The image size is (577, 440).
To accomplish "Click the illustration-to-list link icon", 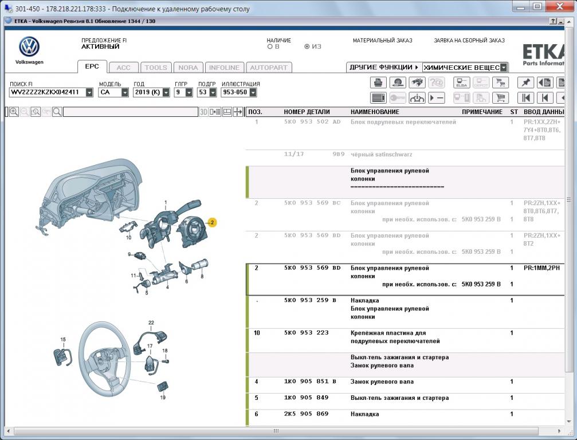I will 215,112.
